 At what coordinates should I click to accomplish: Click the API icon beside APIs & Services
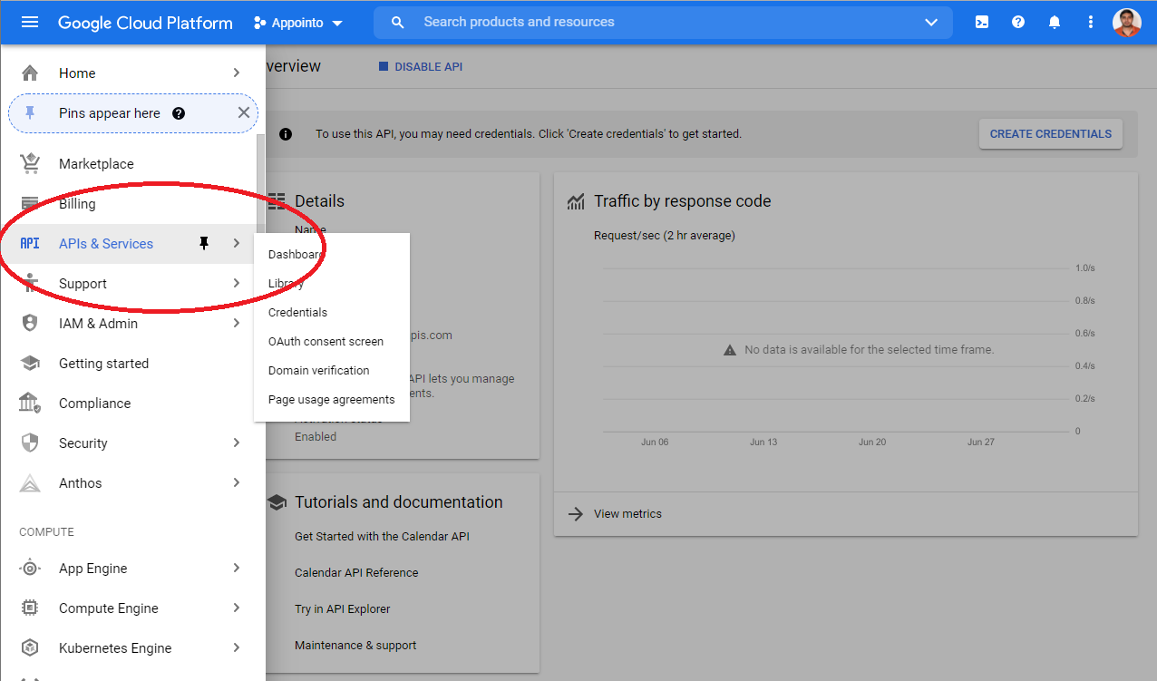(x=30, y=244)
